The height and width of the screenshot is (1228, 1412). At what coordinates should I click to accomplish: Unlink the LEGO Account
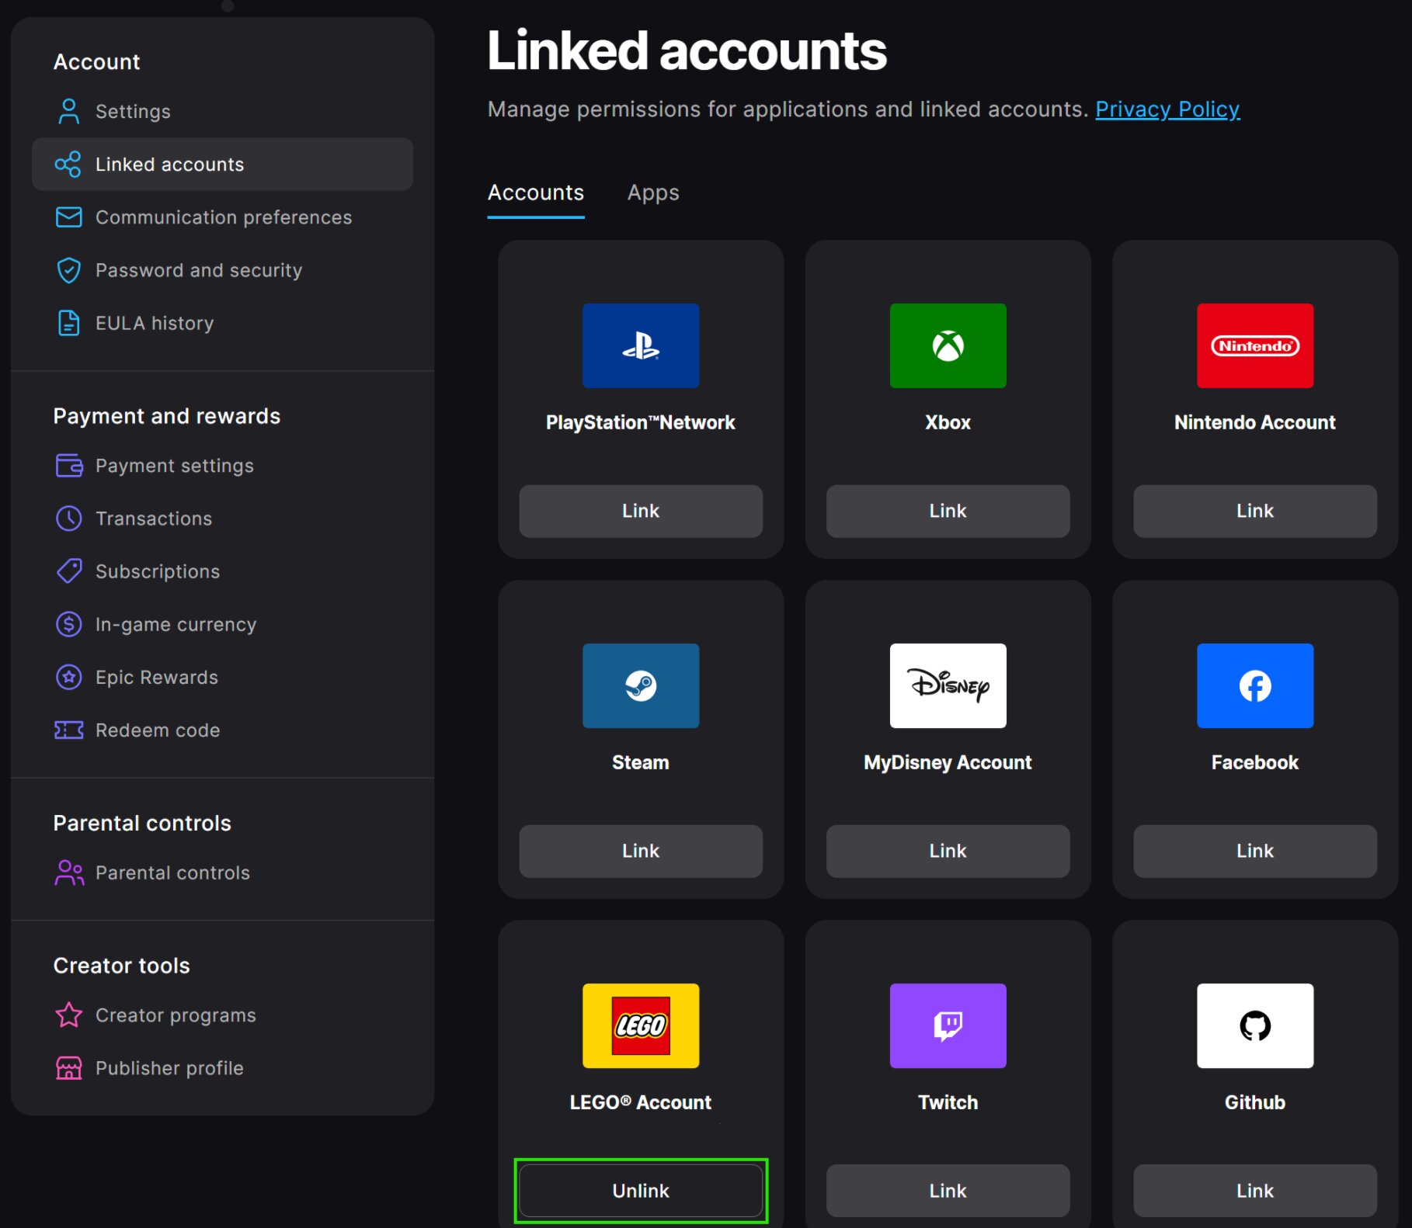[641, 1191]
